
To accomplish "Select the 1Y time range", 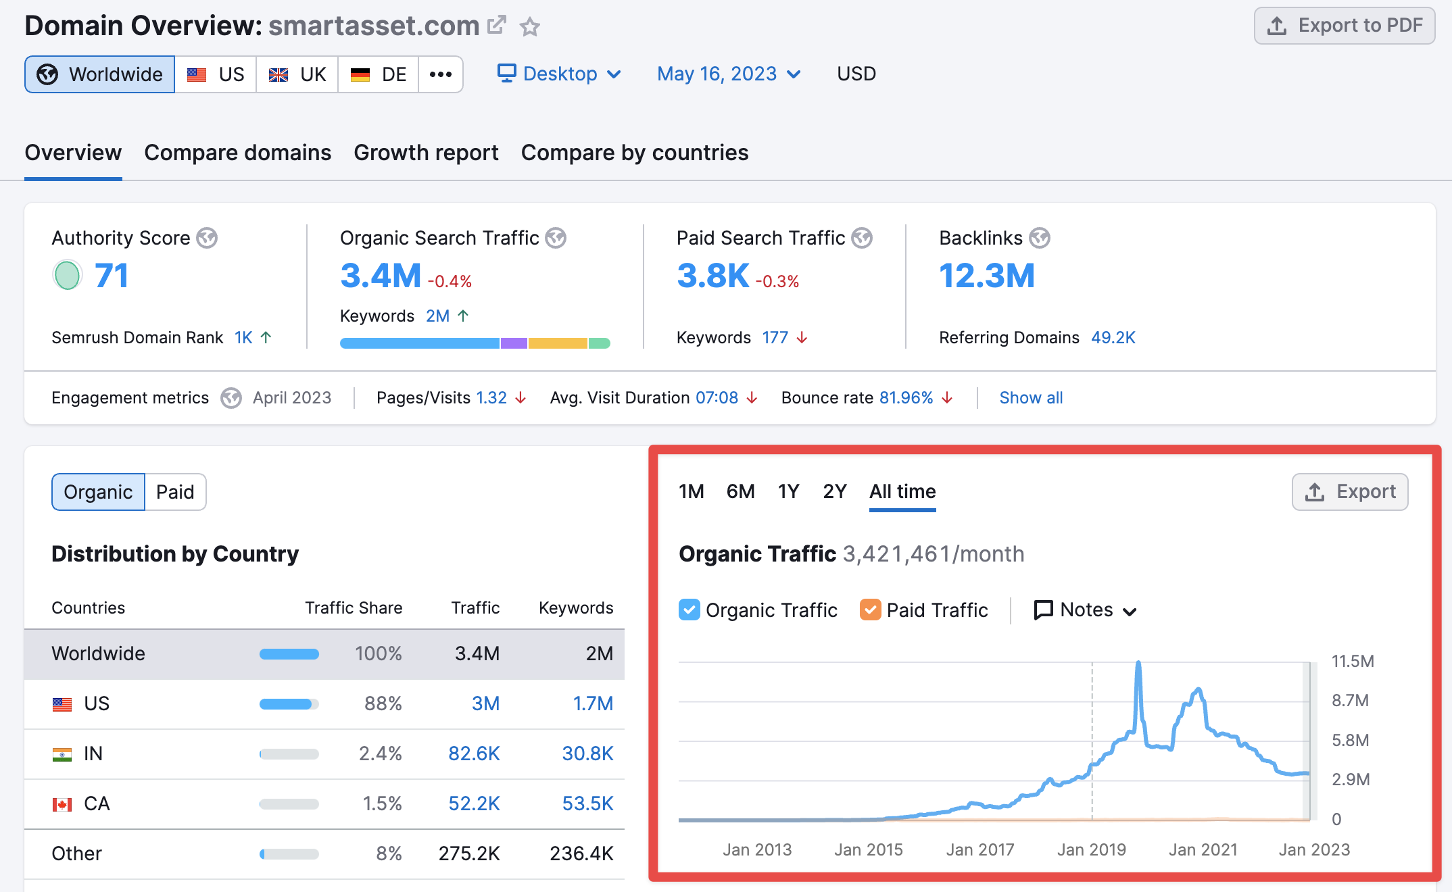I will (x=789, y=491).
